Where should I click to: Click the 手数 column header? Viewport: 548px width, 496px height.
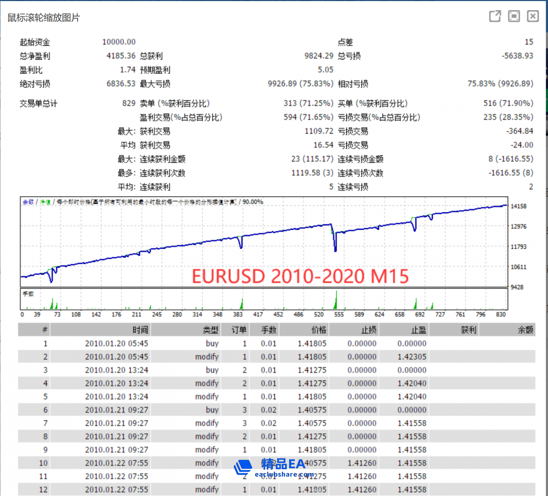268,330
